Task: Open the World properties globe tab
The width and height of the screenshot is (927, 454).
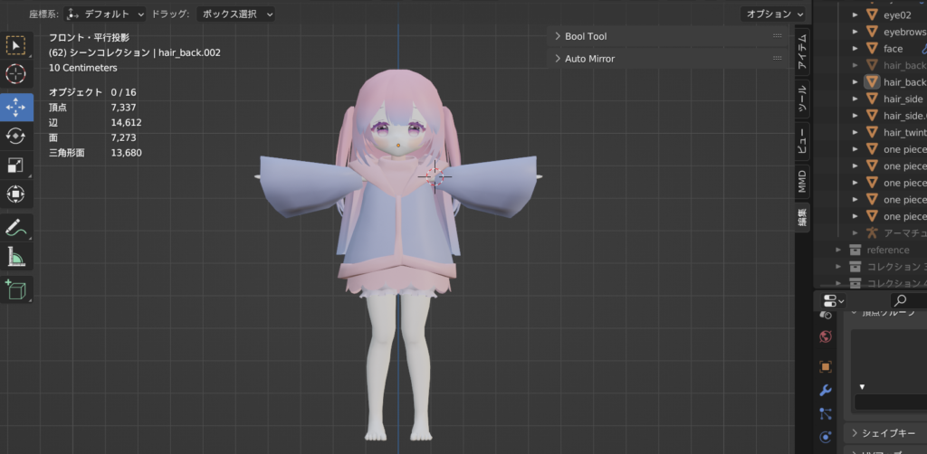Action: click(825, 336)
